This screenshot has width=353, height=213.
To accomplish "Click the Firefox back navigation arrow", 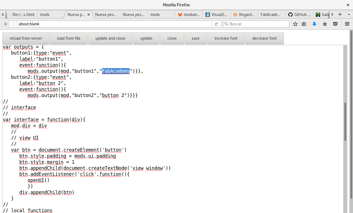I will pyautogui.click(x=5, y=24).
